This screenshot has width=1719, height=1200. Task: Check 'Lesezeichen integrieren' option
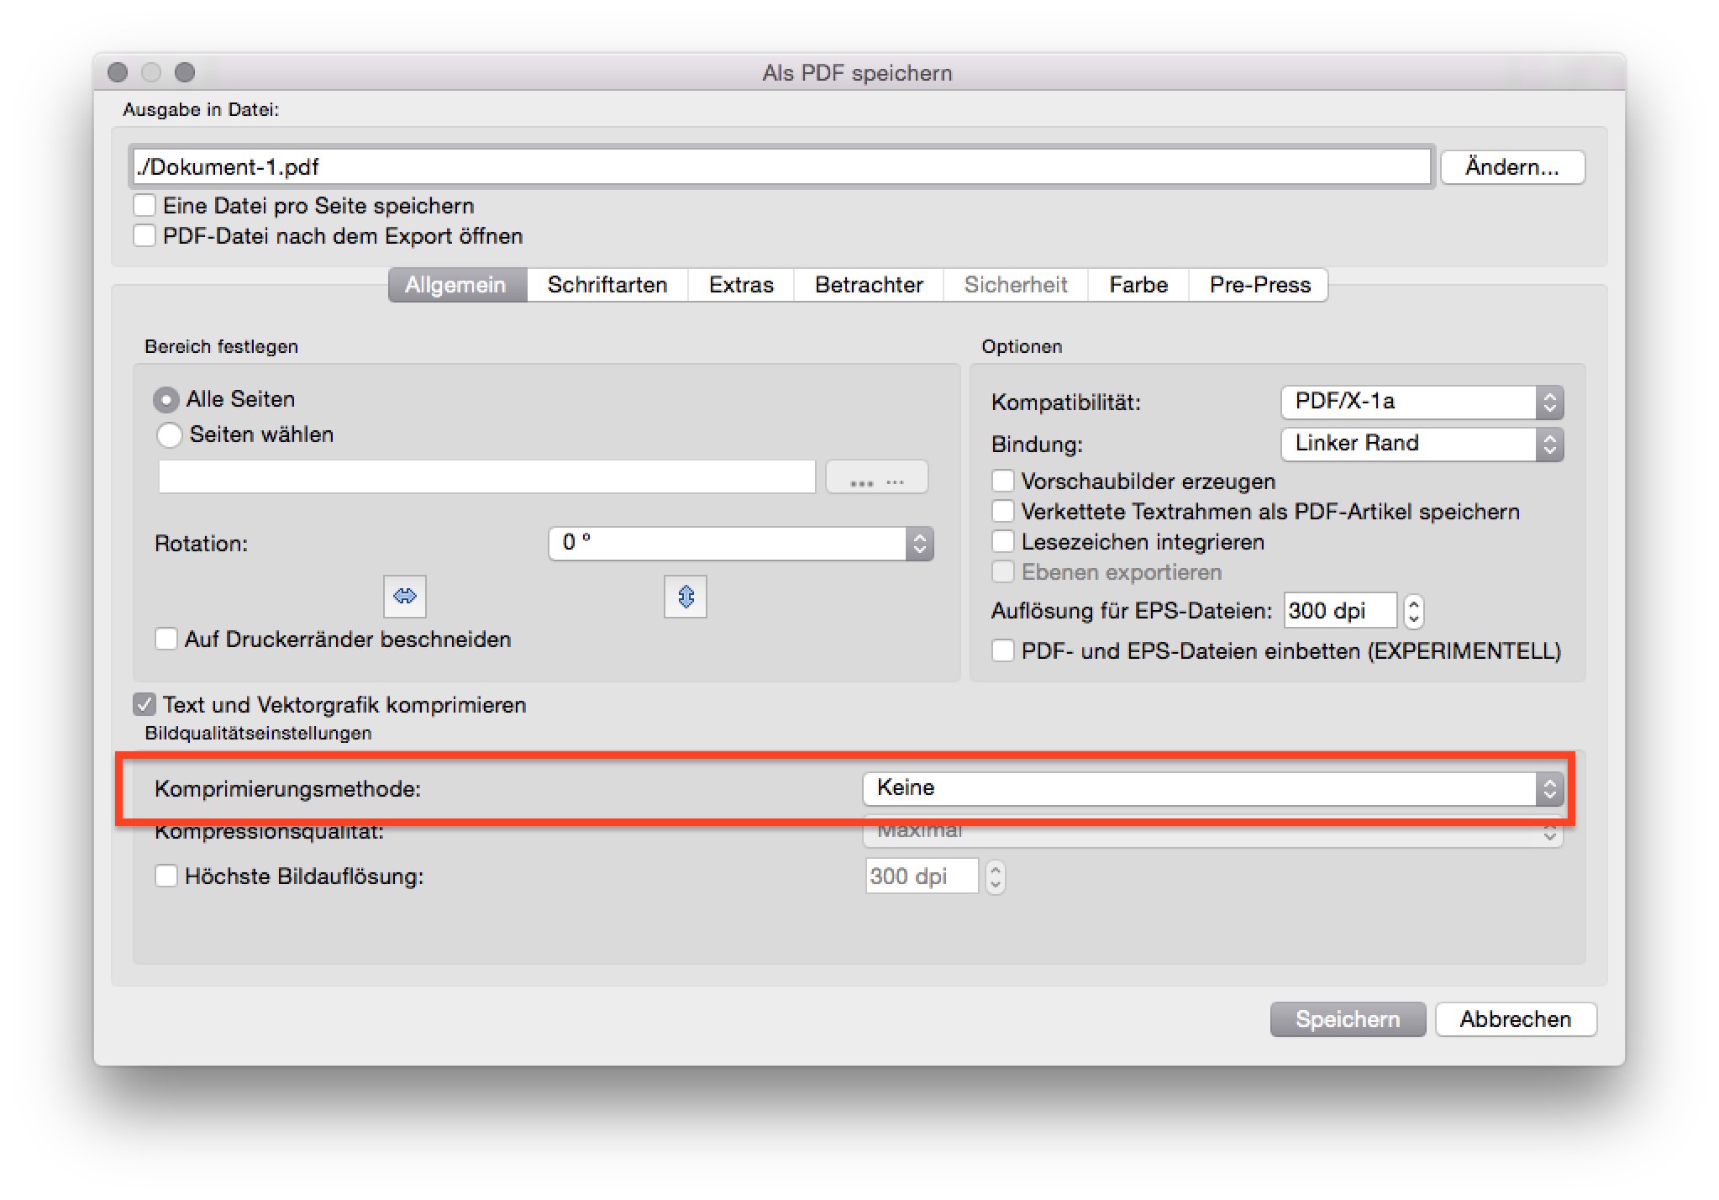[x=1003, y=542]
